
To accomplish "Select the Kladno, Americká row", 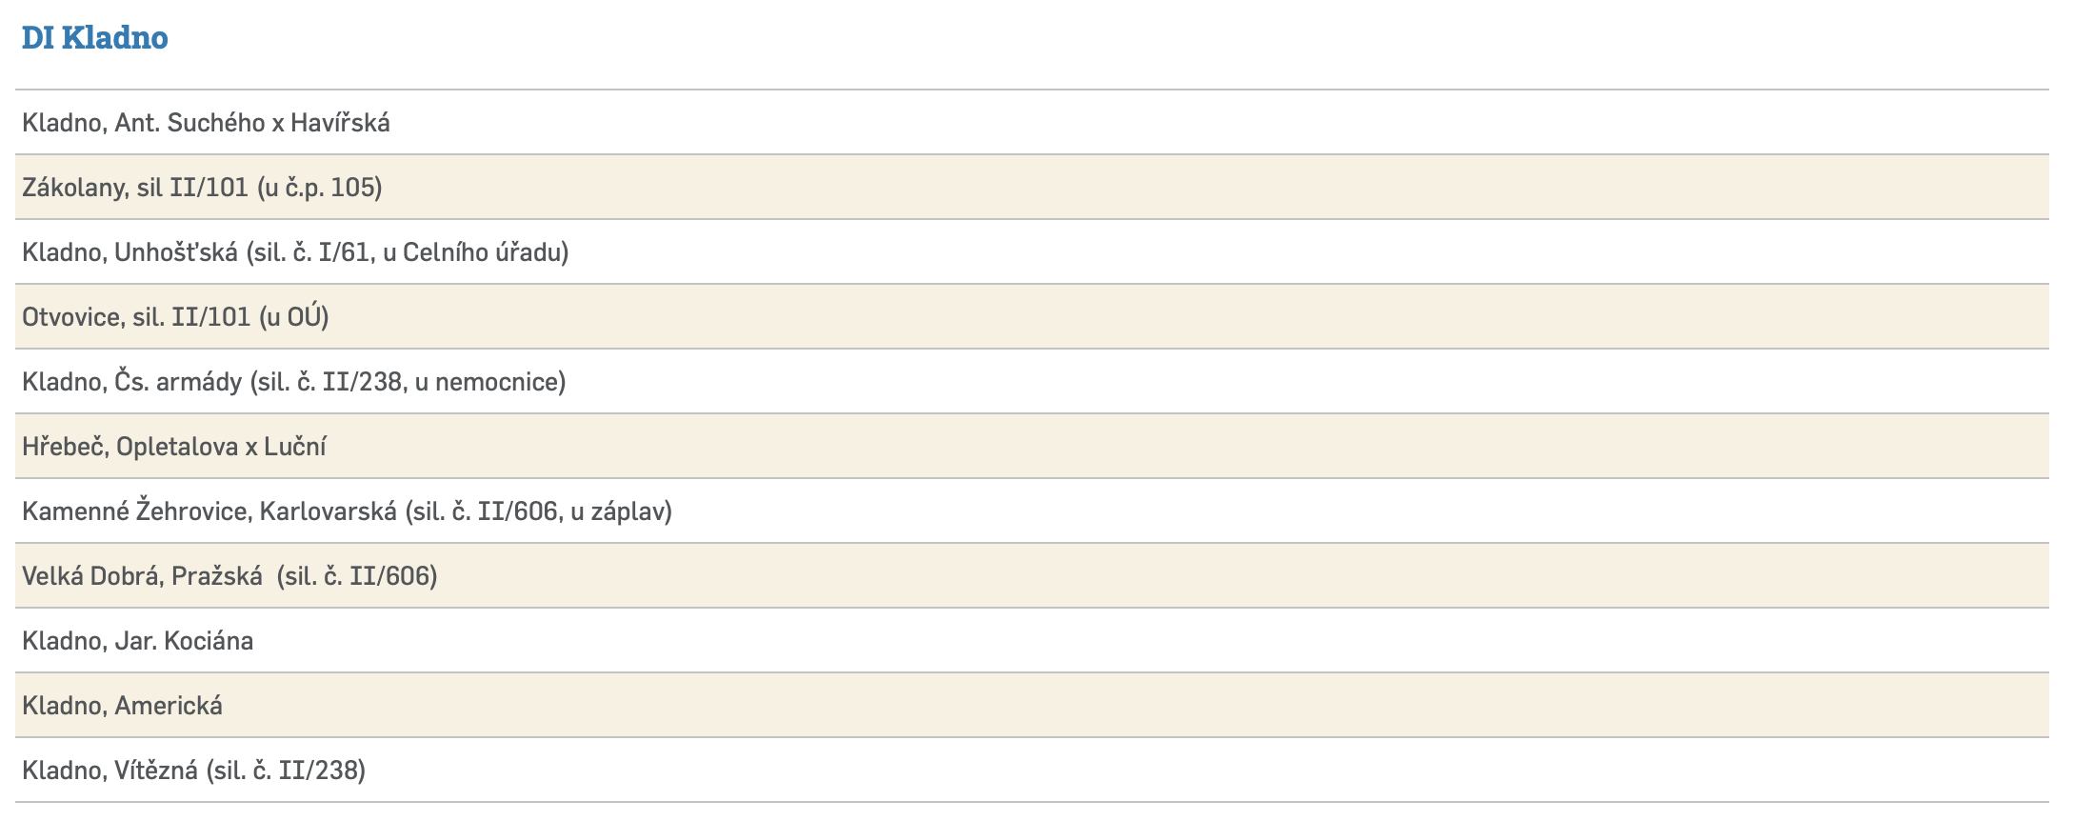I will click(122, 706).
